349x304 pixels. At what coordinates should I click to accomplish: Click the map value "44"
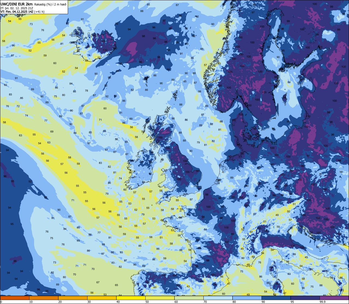click(x=251, y=232)
